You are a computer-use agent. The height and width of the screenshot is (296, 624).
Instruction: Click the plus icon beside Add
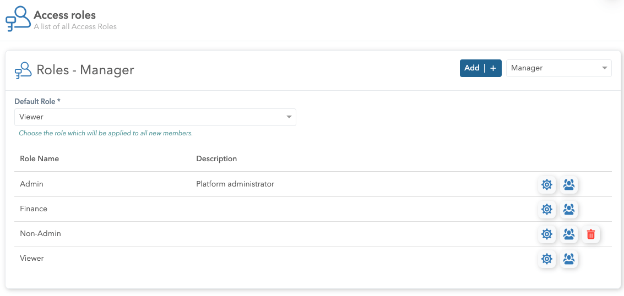(493, 68)
